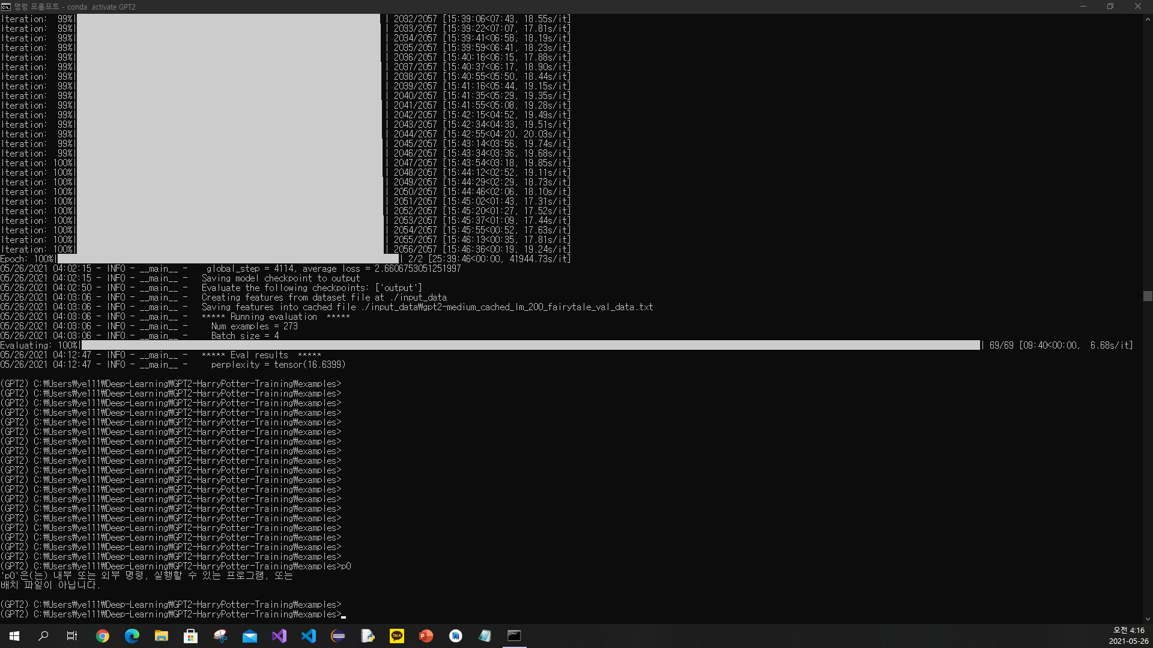Click scrollbar down arrow in console
The width and height of the screenshot is (1153, 648).
(x=1148, y=619)
